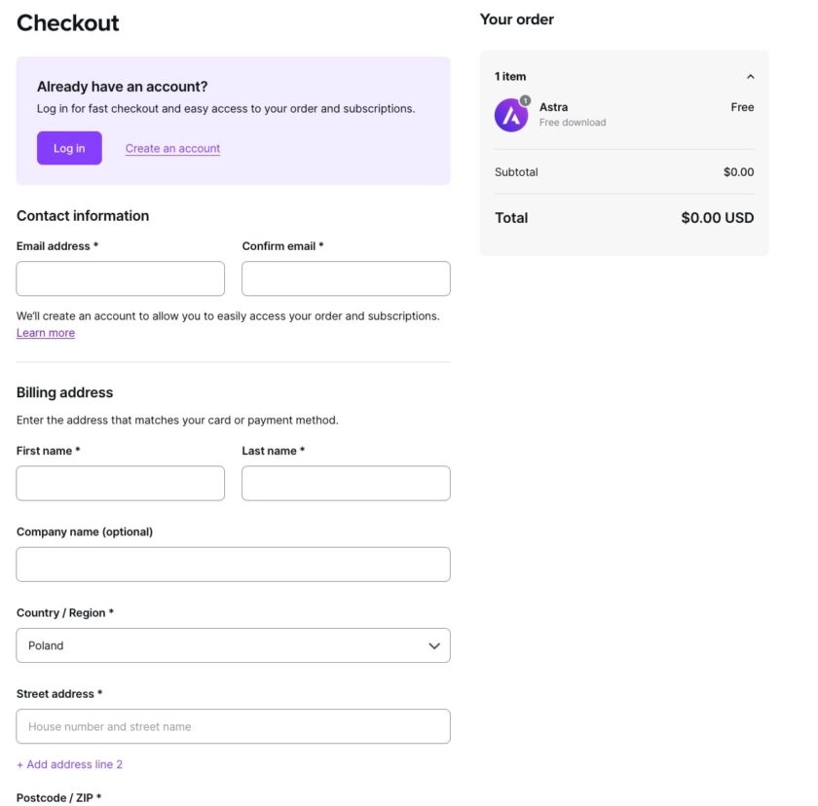Click the Confirm email field
This screenshot has width=818, height=806.
point(345,278)
